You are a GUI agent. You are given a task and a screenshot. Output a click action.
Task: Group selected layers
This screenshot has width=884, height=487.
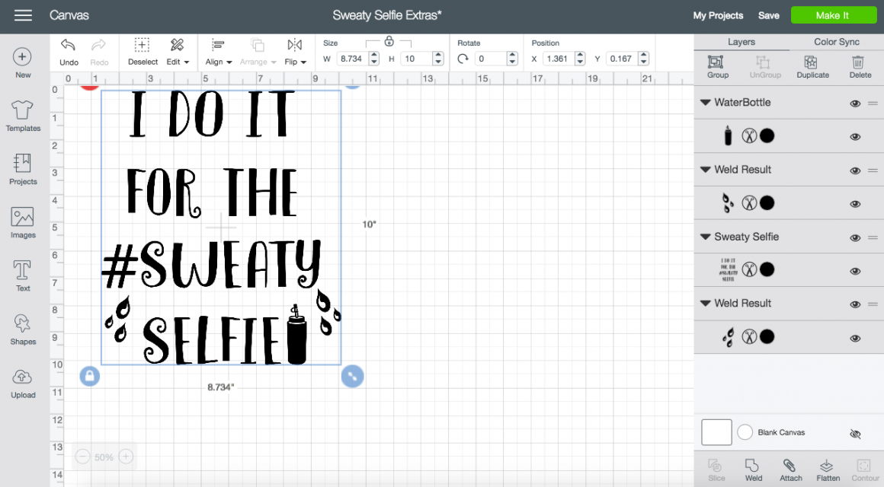point(718,66)
